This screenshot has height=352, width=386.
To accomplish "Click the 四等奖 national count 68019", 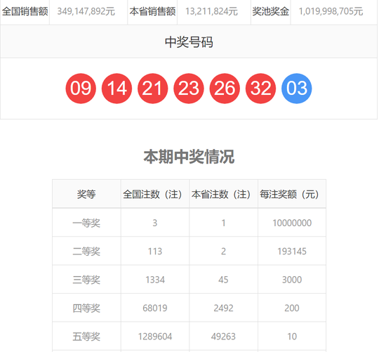I will click(155, 308).
